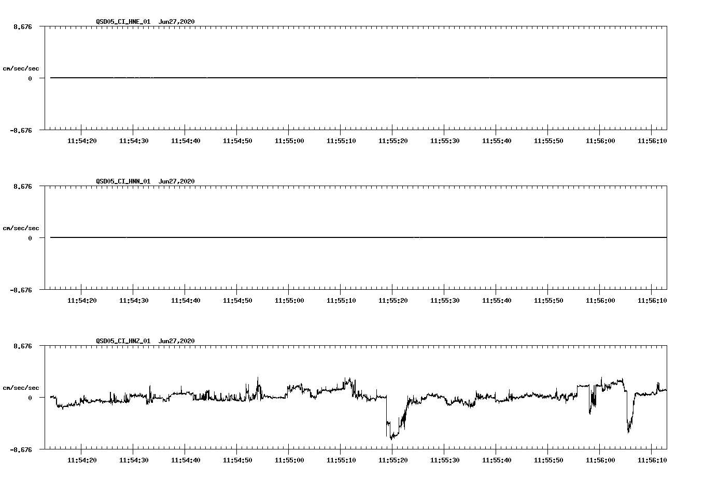Viewport: 704px width, 479px height.
Task: Click the 0 axis label on HNE plot
Action: (30, 78)
